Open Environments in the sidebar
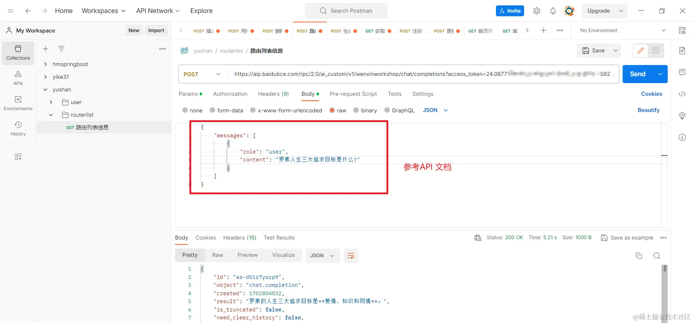 click(18, 103)
